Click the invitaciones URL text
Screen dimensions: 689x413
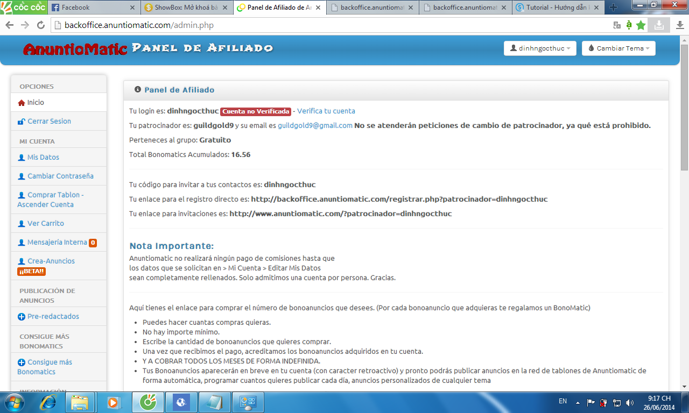[341, 213]
